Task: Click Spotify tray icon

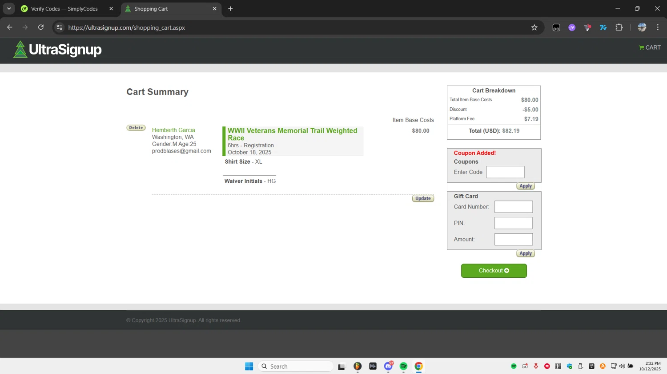Action: (514, 366)
